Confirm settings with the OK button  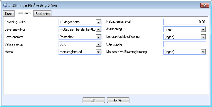click(x=93, y=100)
